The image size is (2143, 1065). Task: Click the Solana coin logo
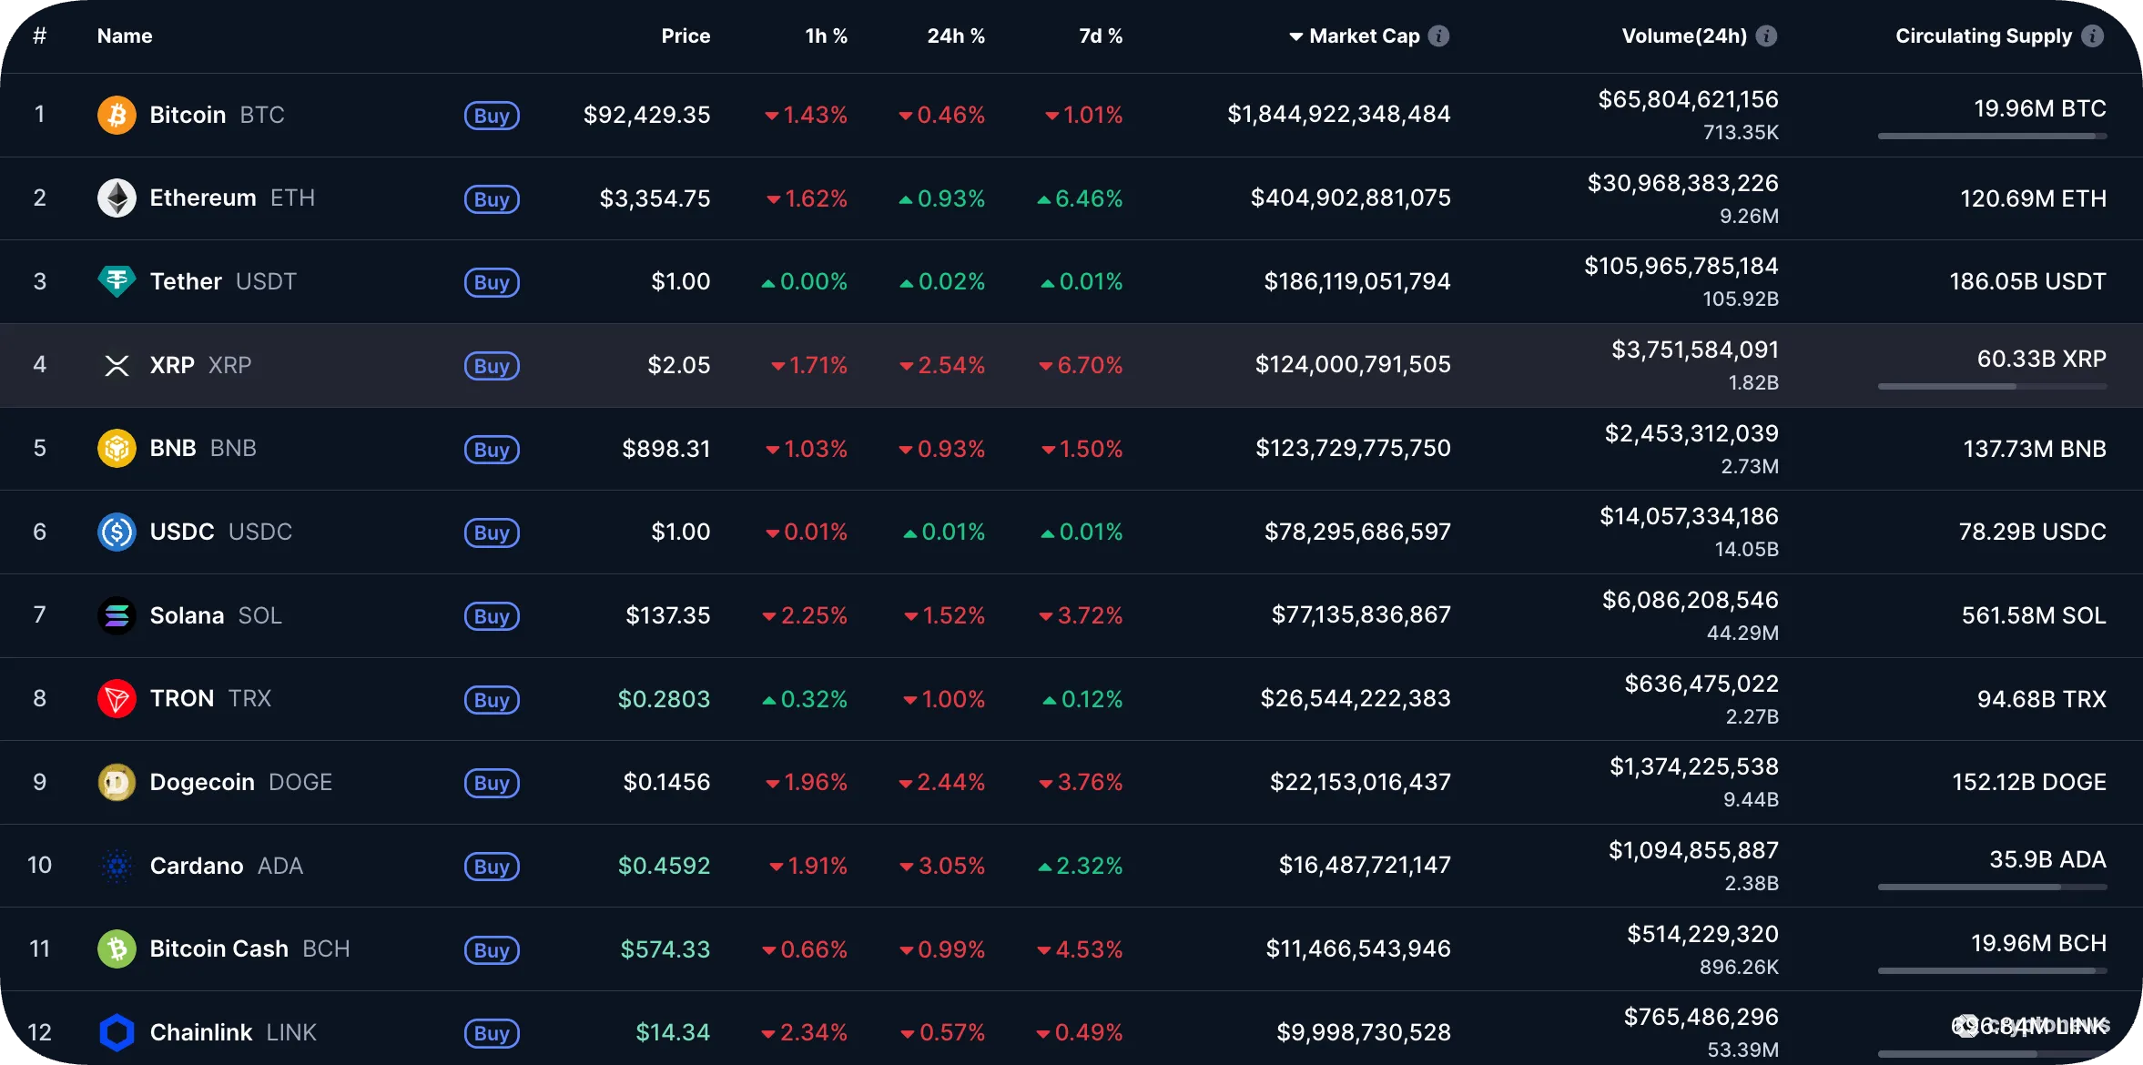tap(117, 615)
